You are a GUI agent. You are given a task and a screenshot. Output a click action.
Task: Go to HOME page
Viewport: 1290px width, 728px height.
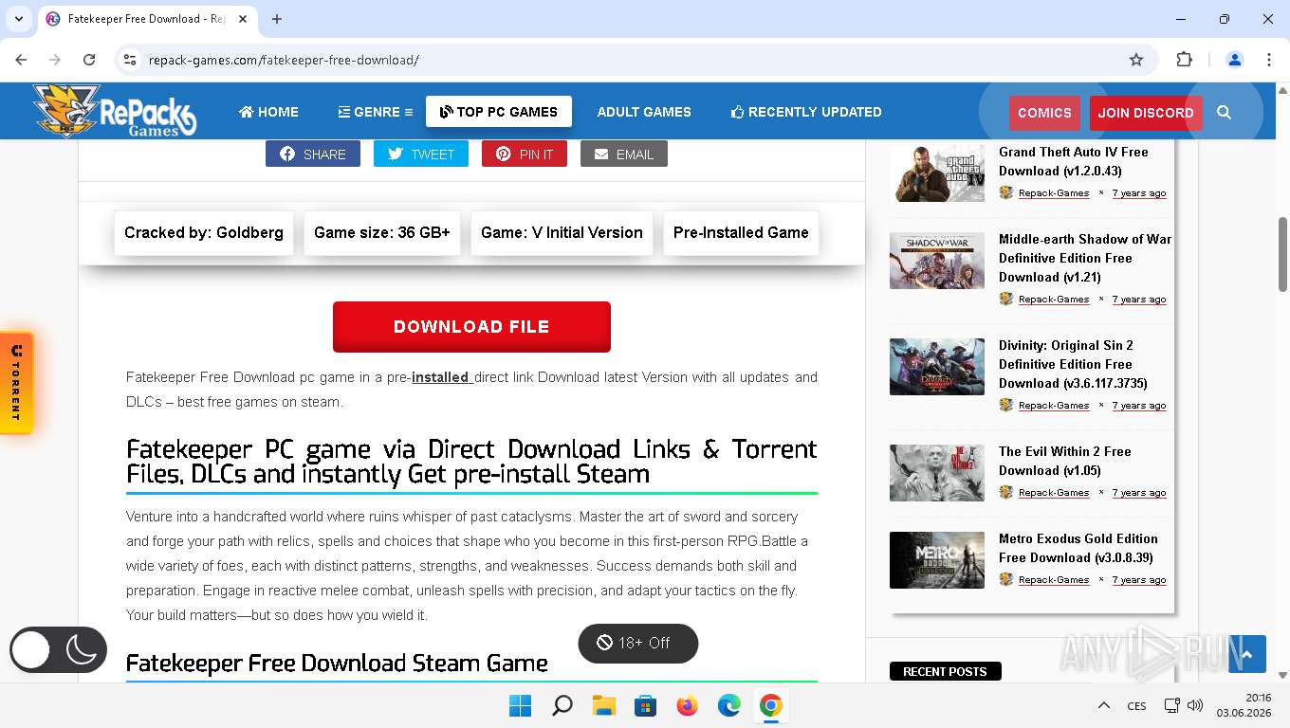click(x=268, y=112)
